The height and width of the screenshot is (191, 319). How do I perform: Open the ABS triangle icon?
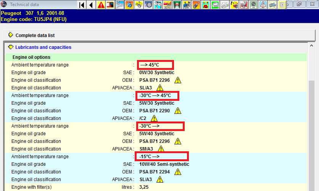coord(263,5)
